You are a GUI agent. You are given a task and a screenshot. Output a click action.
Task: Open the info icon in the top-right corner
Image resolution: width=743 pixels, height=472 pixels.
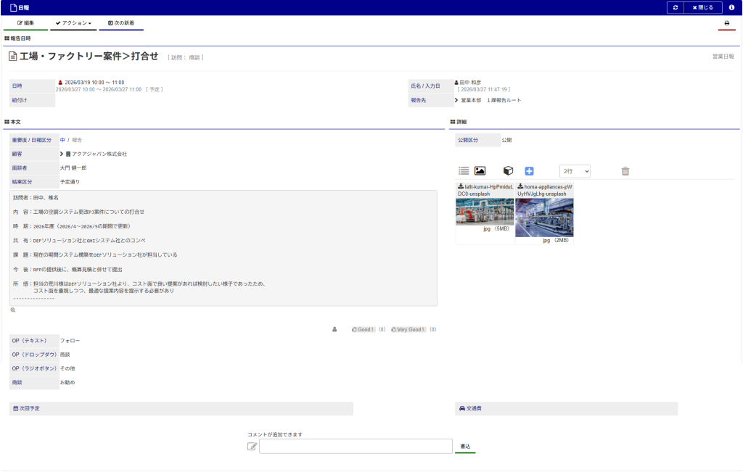pos(731,7)
